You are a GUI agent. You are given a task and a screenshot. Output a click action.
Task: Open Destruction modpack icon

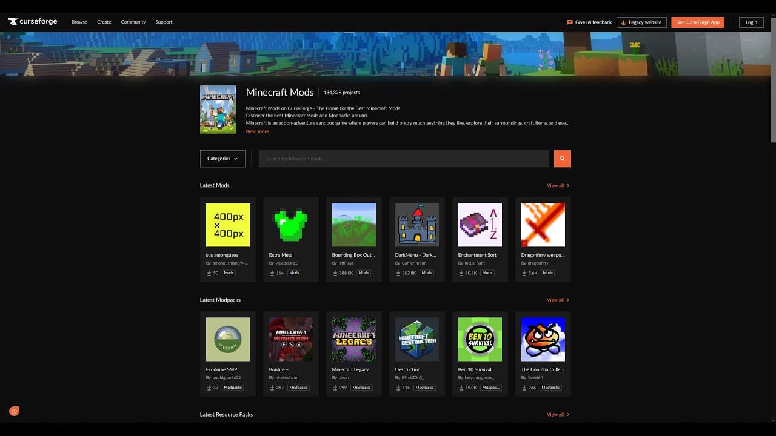point(417,339)
